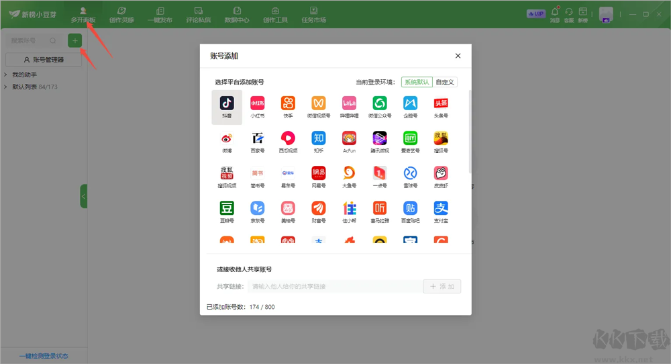Open the 客服 headset support icon
The width and height of the screenshot is (671, 364).
point(569,14)
